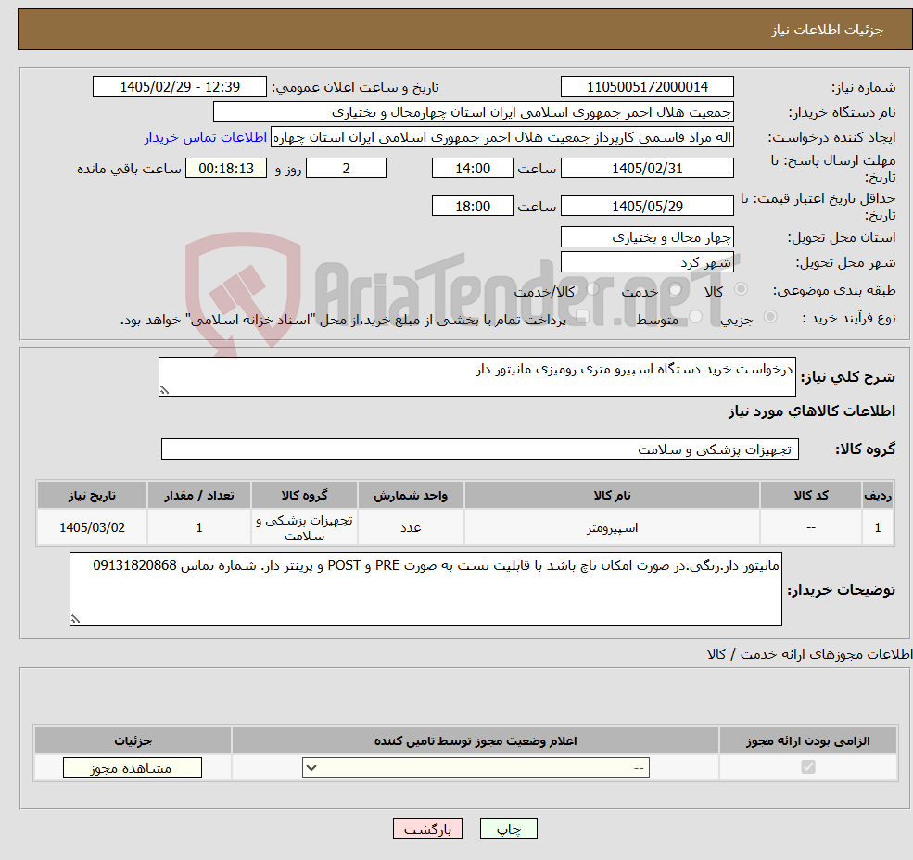
Task: Click the واحد شمارش column header
Action: tap(411, 495)
